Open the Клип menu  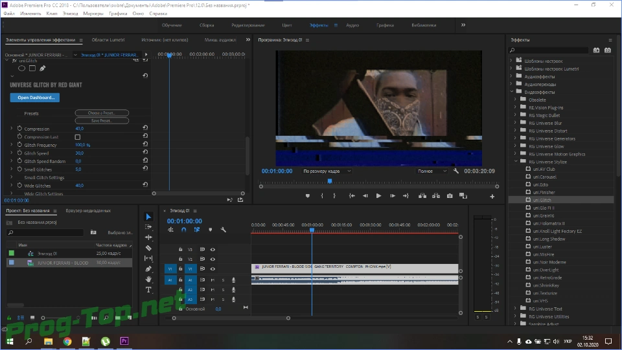52,14
